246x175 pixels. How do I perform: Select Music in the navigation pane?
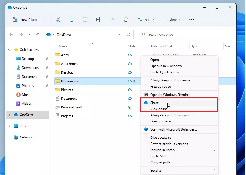click(26, 95)
